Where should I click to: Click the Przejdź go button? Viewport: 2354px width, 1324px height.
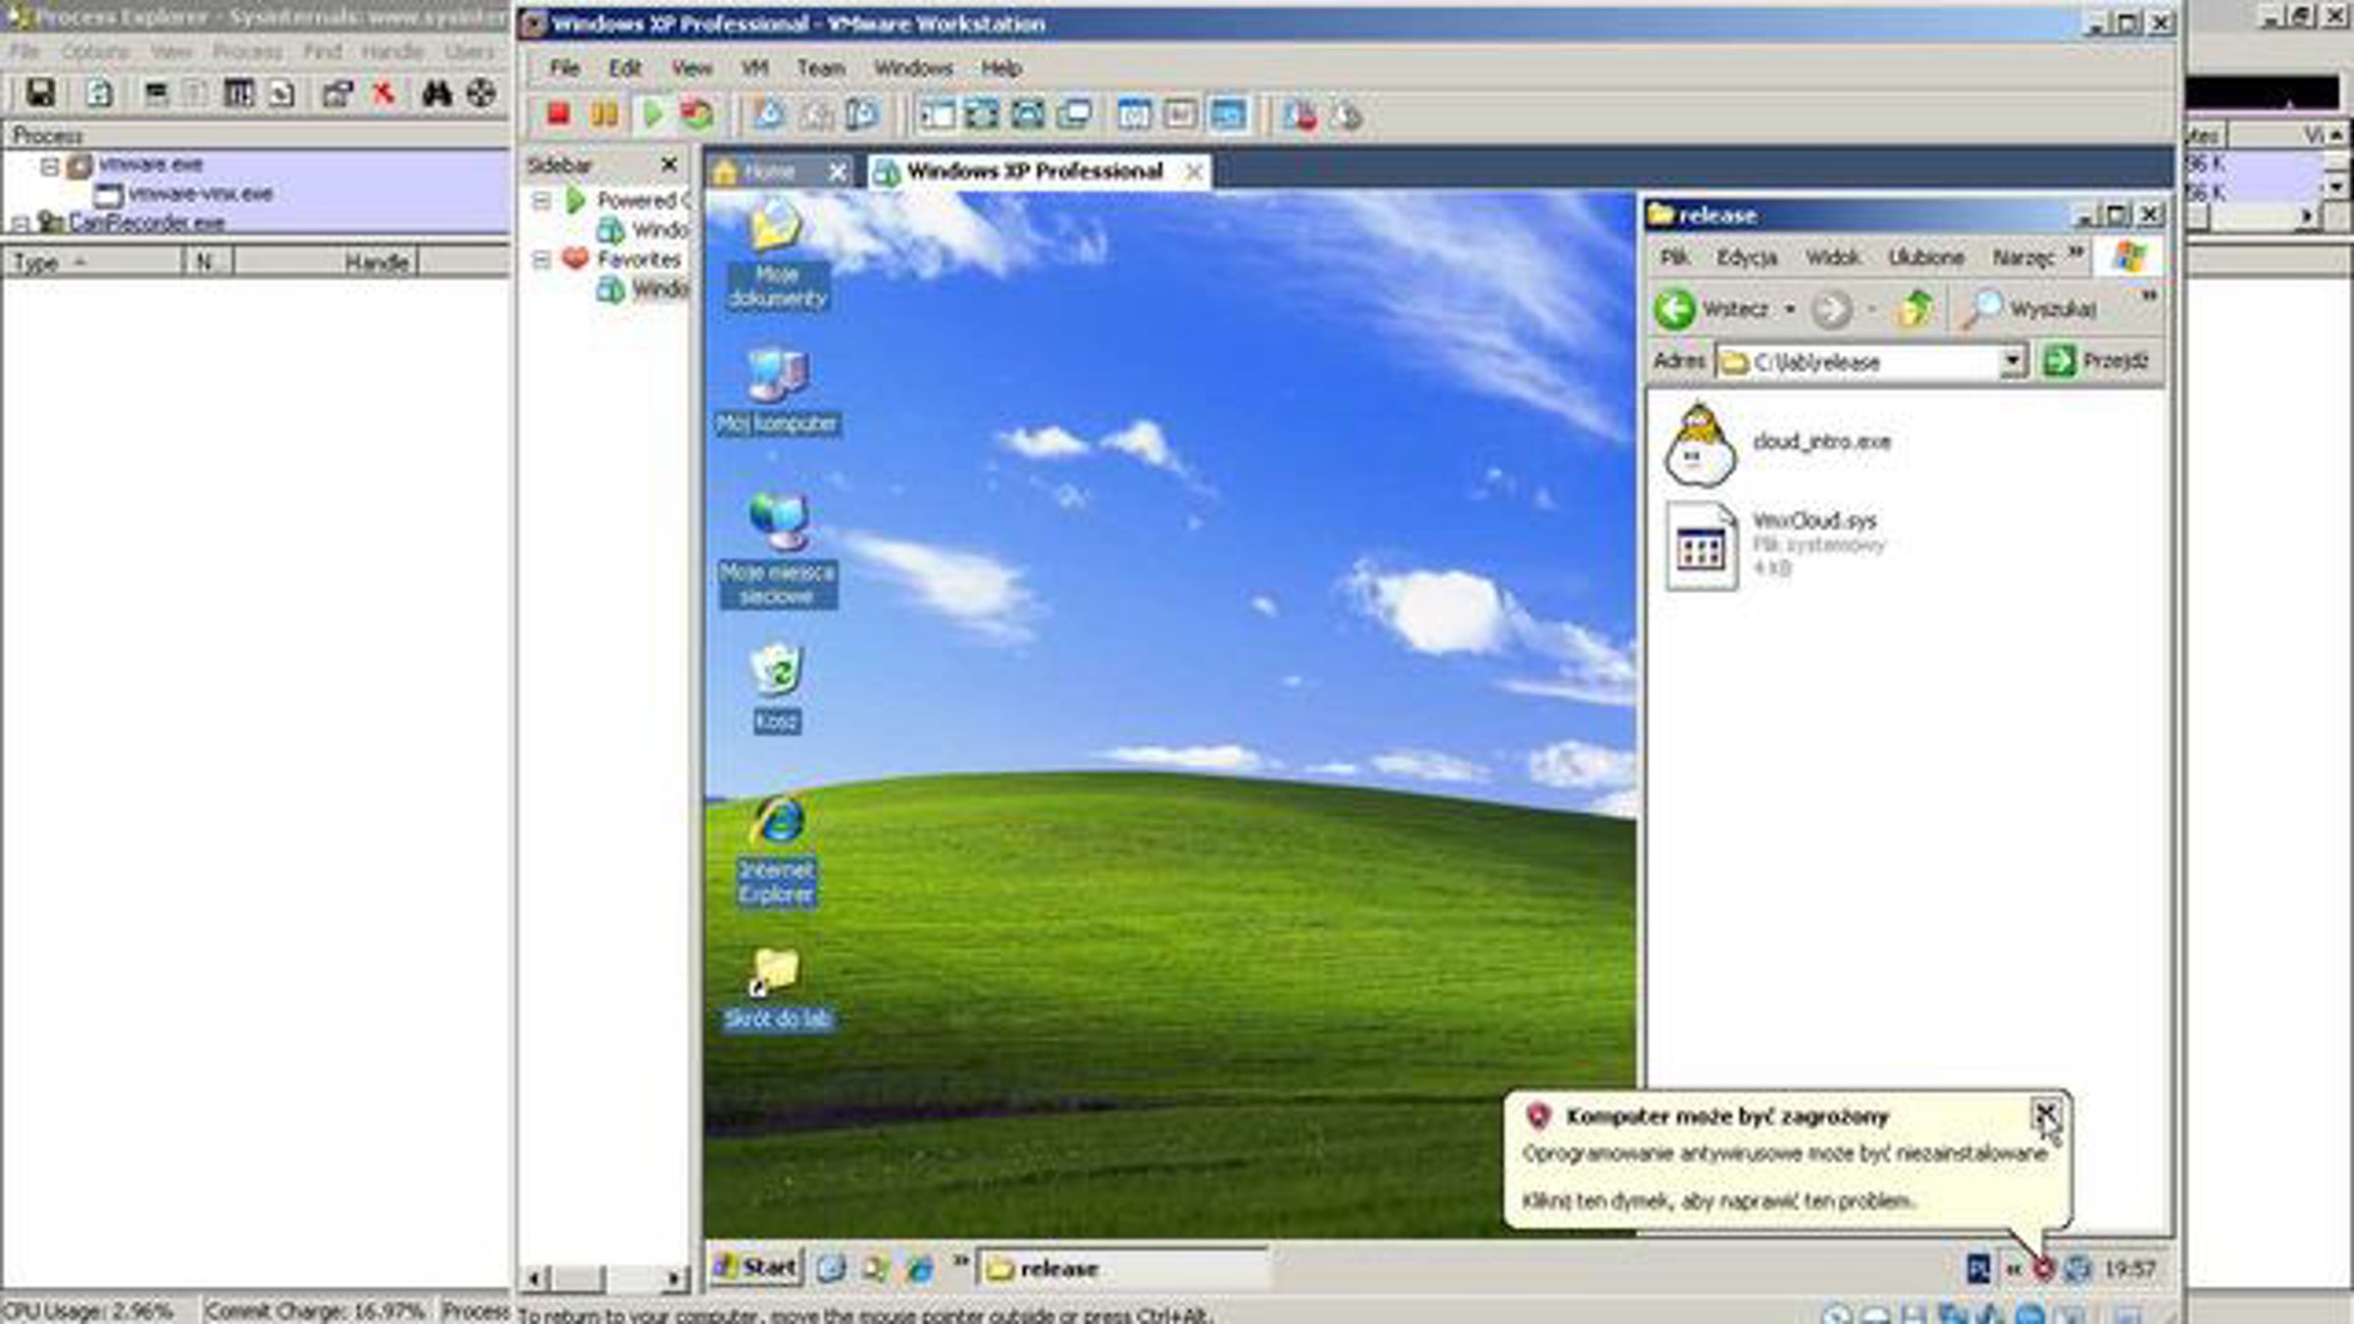tap(2098, 362)
